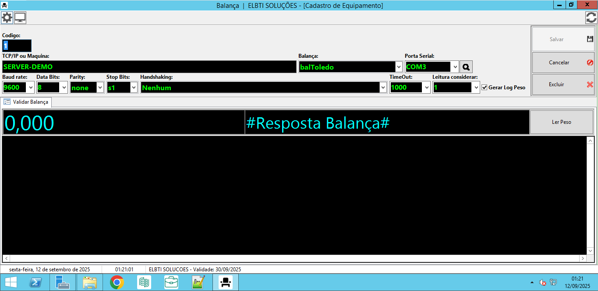
Task: Open the Balança model dropdown
Action: tap(399, 67)
